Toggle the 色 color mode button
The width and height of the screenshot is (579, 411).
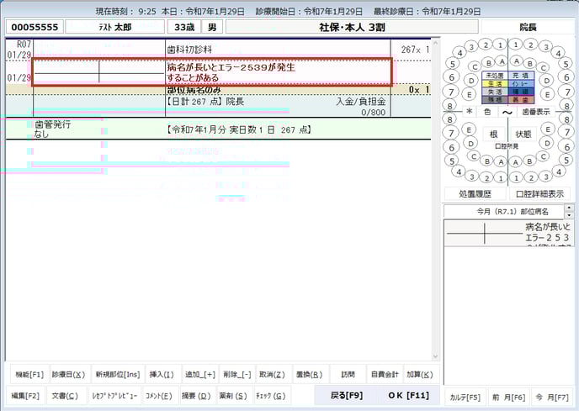(487, 111)
